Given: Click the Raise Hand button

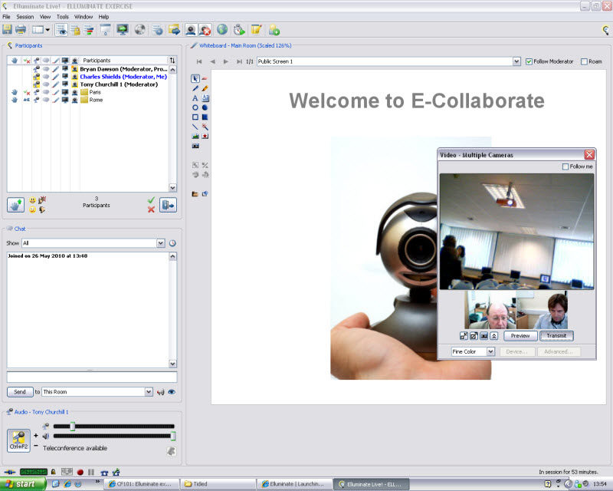Looking at the screenshot, I should 15,205.
